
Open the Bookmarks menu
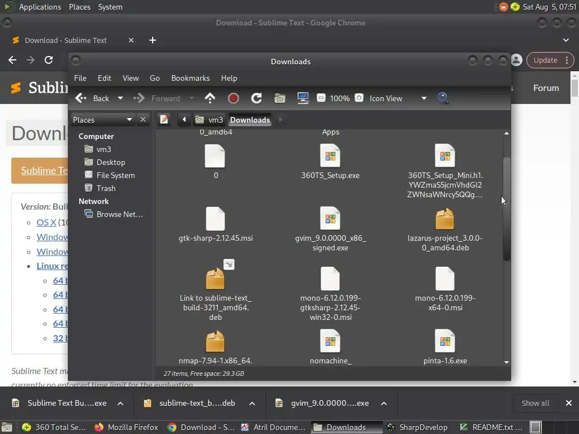(191, 78)
